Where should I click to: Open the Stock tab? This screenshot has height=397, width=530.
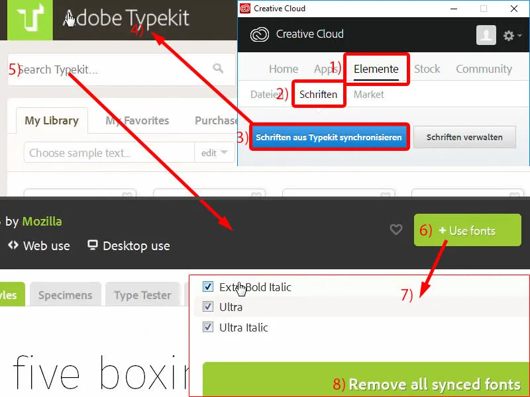427,69
